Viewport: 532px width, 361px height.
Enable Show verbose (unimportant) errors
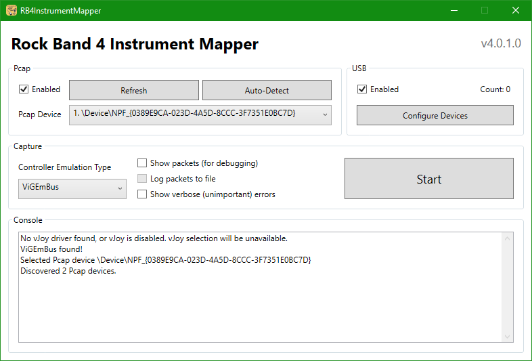coord(142,194)
